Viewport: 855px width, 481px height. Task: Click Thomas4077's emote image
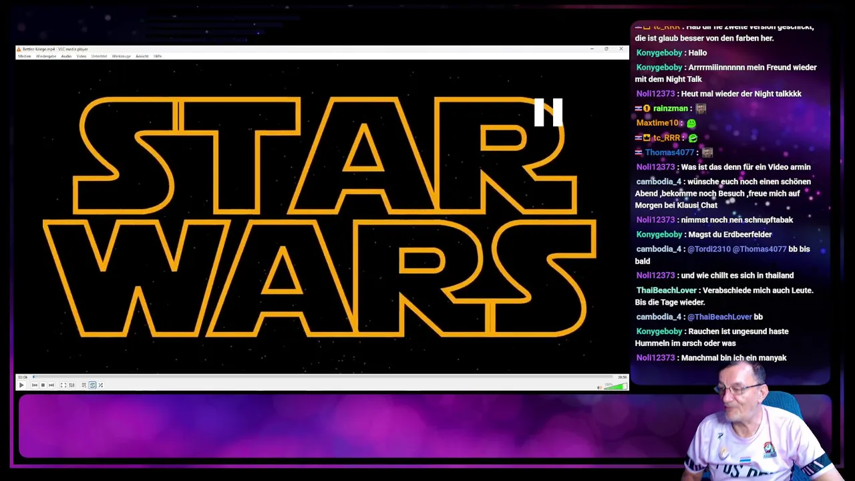coord(707,152)
